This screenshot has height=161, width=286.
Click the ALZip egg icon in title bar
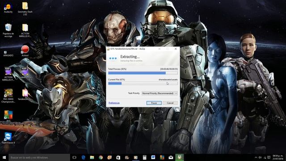click(108, 49)
